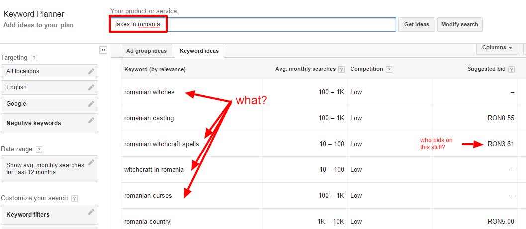Sort by Suggested bid column header
This screenshot has height=229, width=526.
tap(486, 69)
